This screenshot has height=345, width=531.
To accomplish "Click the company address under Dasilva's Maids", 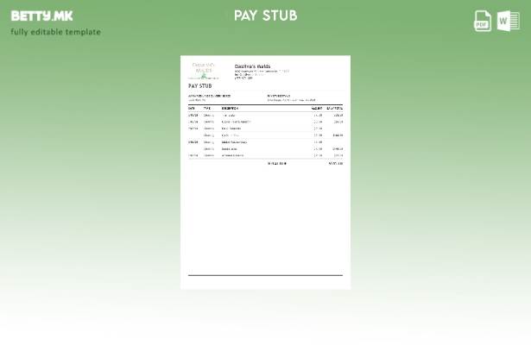I will click(x=261, y=72).
